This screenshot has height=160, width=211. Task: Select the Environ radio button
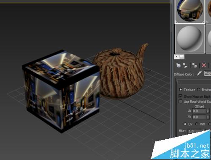point(198,89)
